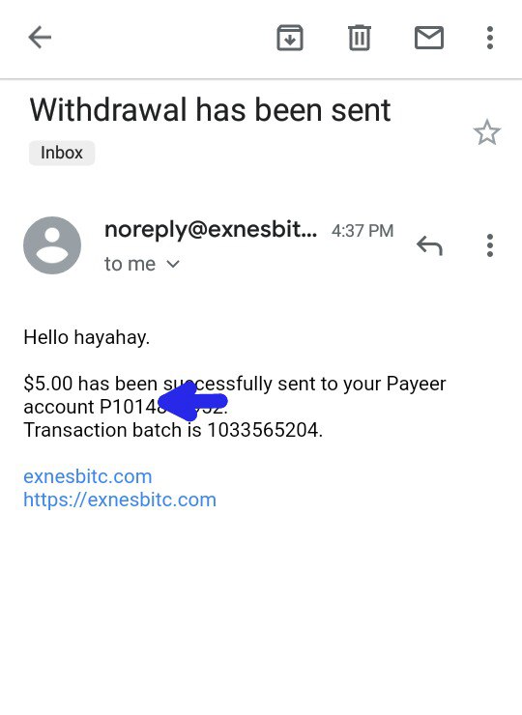The image size is (522, 715).
Task: Open the exnesbitc.com link
Action: pos(88,476)
